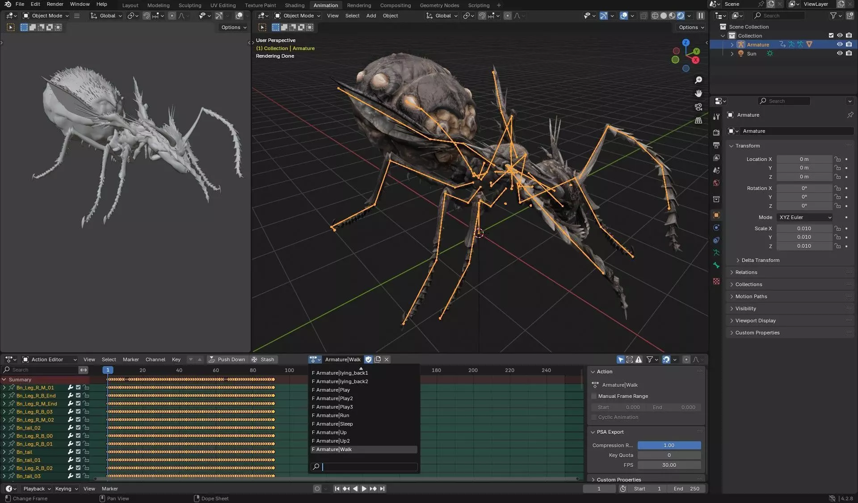This screenshot has height=503, width=858.
Task: Click the Marker menu in Action Editor
Action: coord(130,359)
